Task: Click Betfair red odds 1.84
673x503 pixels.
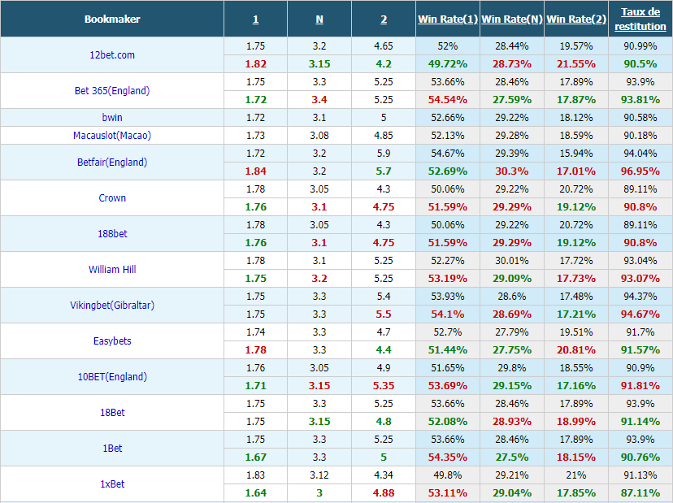Action: point(255,171)
